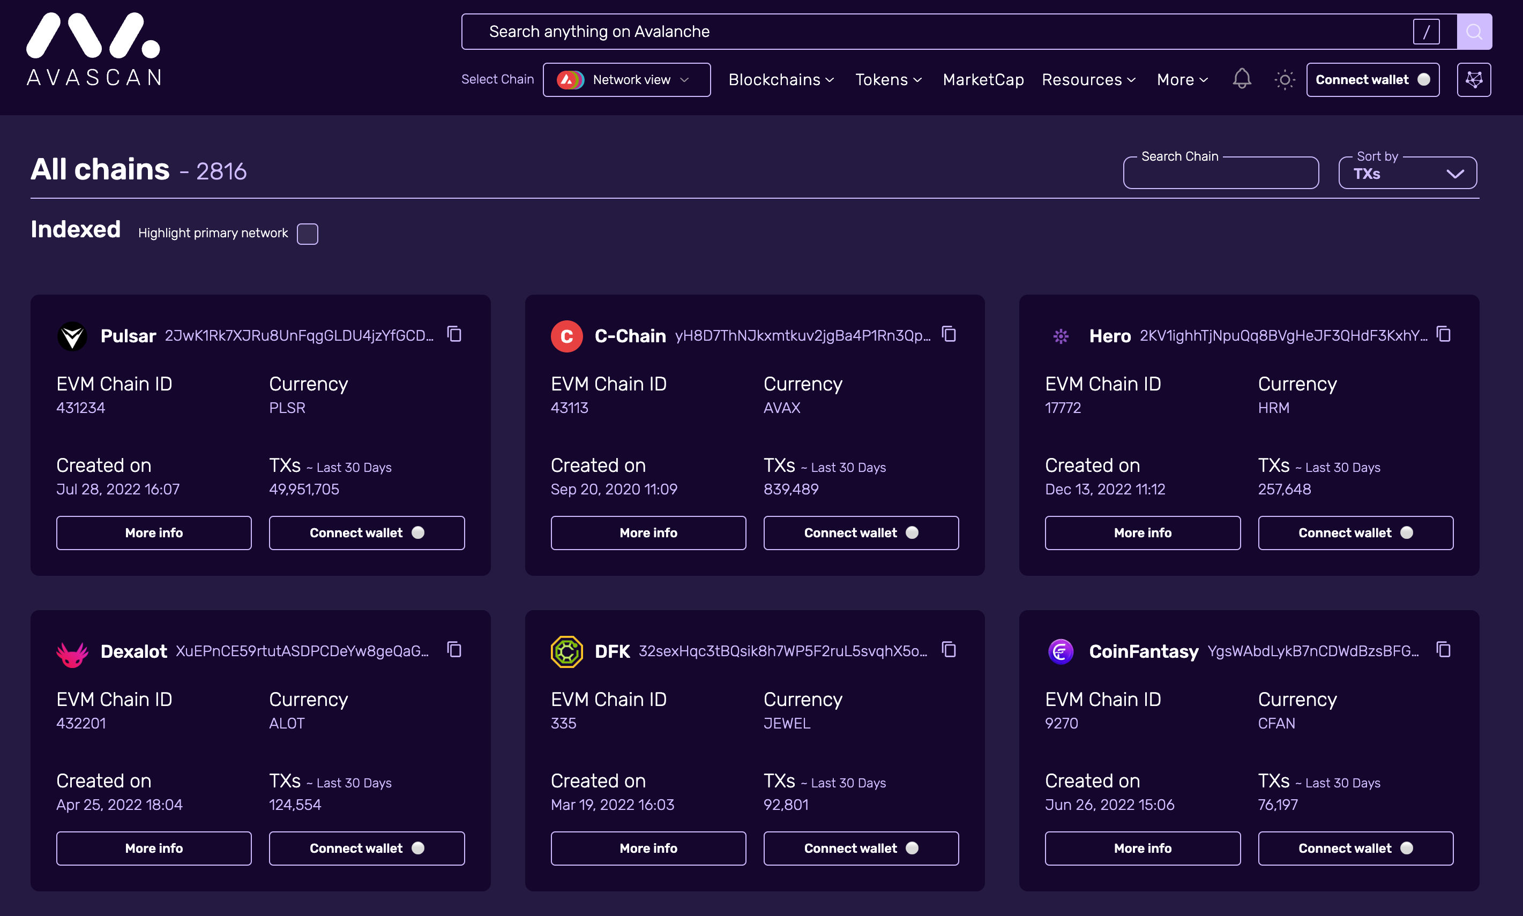The image size is (1523, 916).
Task: Click the MetaMask fox icon button
Action: click(1474, 80)
